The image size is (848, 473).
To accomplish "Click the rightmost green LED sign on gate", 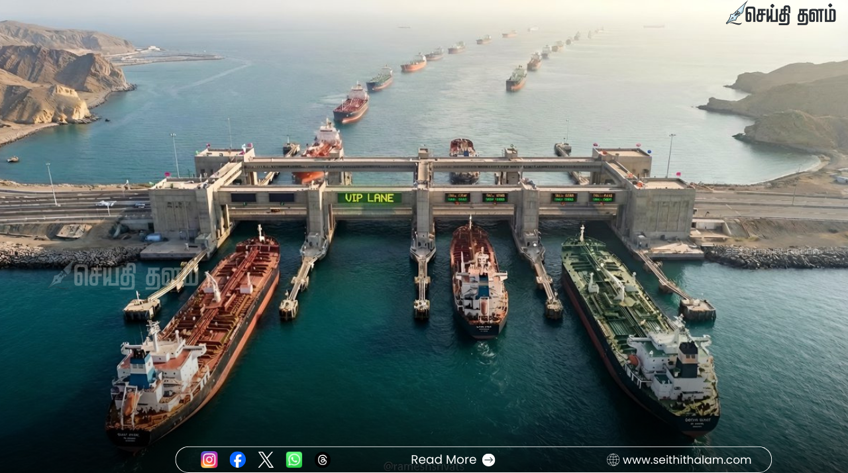I will click(602, 197).
